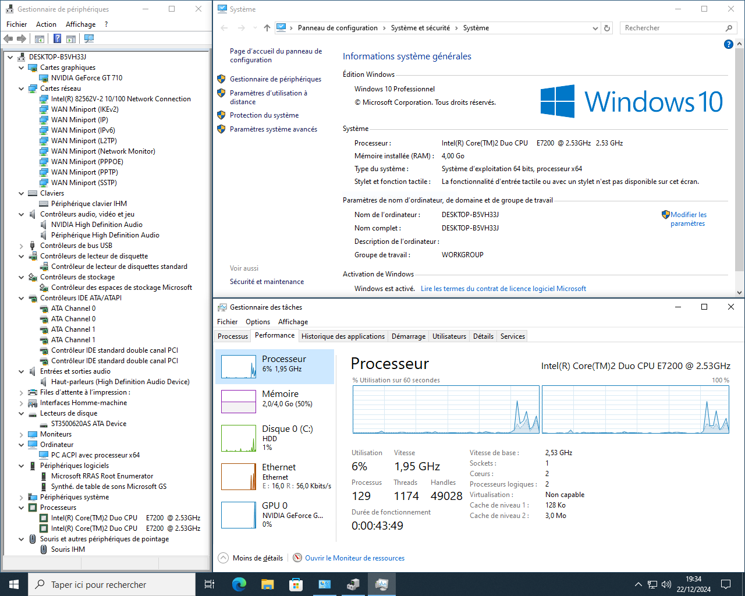Click Ouvrir le Moniteur de ressources
745x596 pixels.
coord(354,558)
